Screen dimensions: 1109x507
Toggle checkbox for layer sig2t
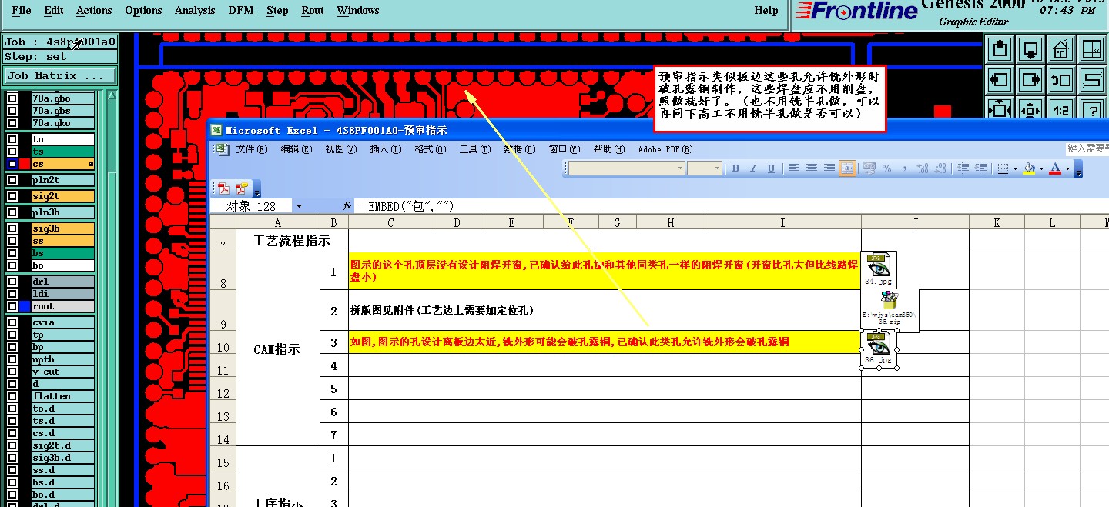12,196
